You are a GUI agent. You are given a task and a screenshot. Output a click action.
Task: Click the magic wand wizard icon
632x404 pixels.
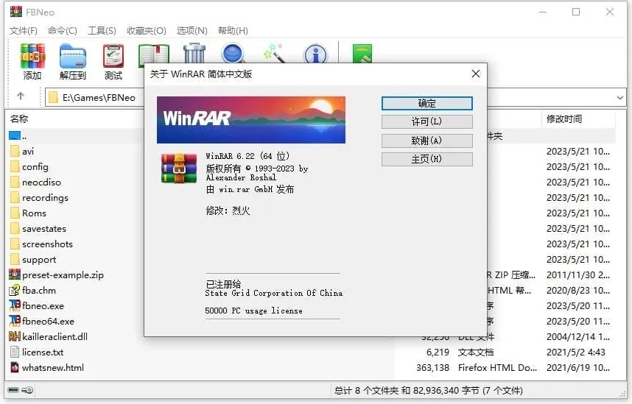274,54
